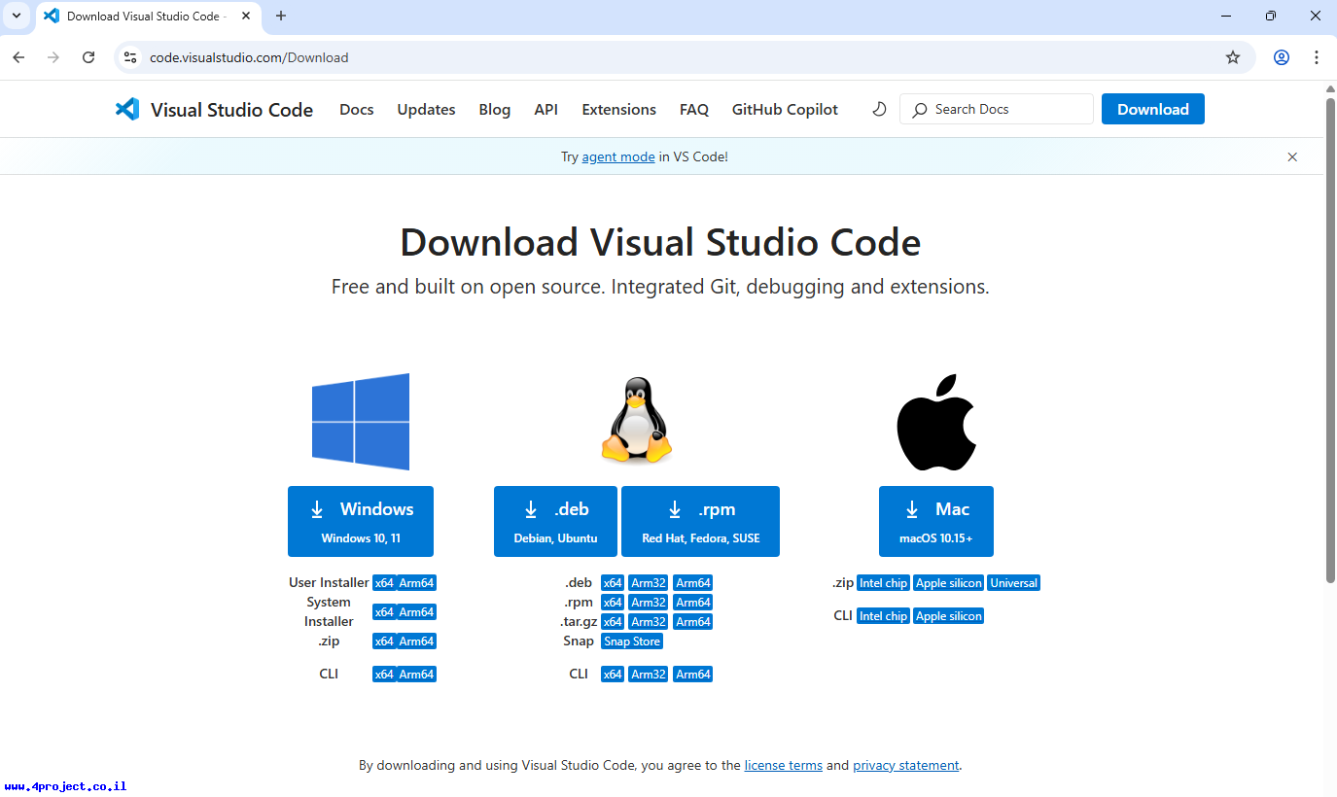Expand the tab search dropdown arrow
The height and width of the screenshot is (797, 1337).
pos(17,16)
